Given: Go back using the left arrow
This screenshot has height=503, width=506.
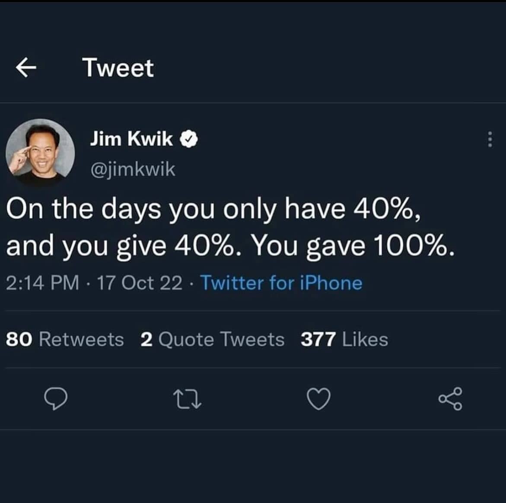Looking at the screenshot, I should click(25, 68).
